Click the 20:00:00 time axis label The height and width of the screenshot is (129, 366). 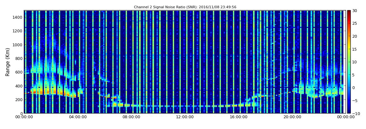click(x=292, y=117)
